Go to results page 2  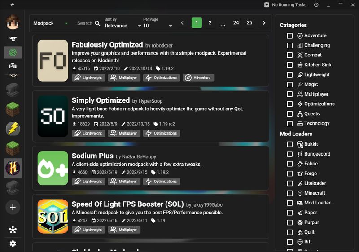coord(210,22)
